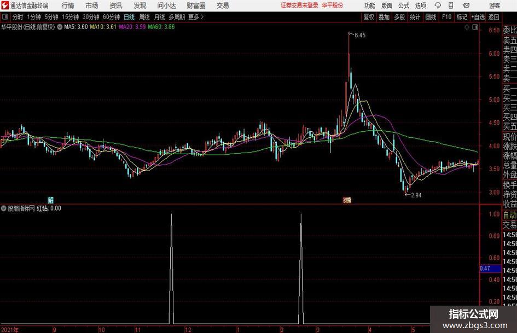Open the 发现 menu
The image size is (517, 333).
coord(140,5)
